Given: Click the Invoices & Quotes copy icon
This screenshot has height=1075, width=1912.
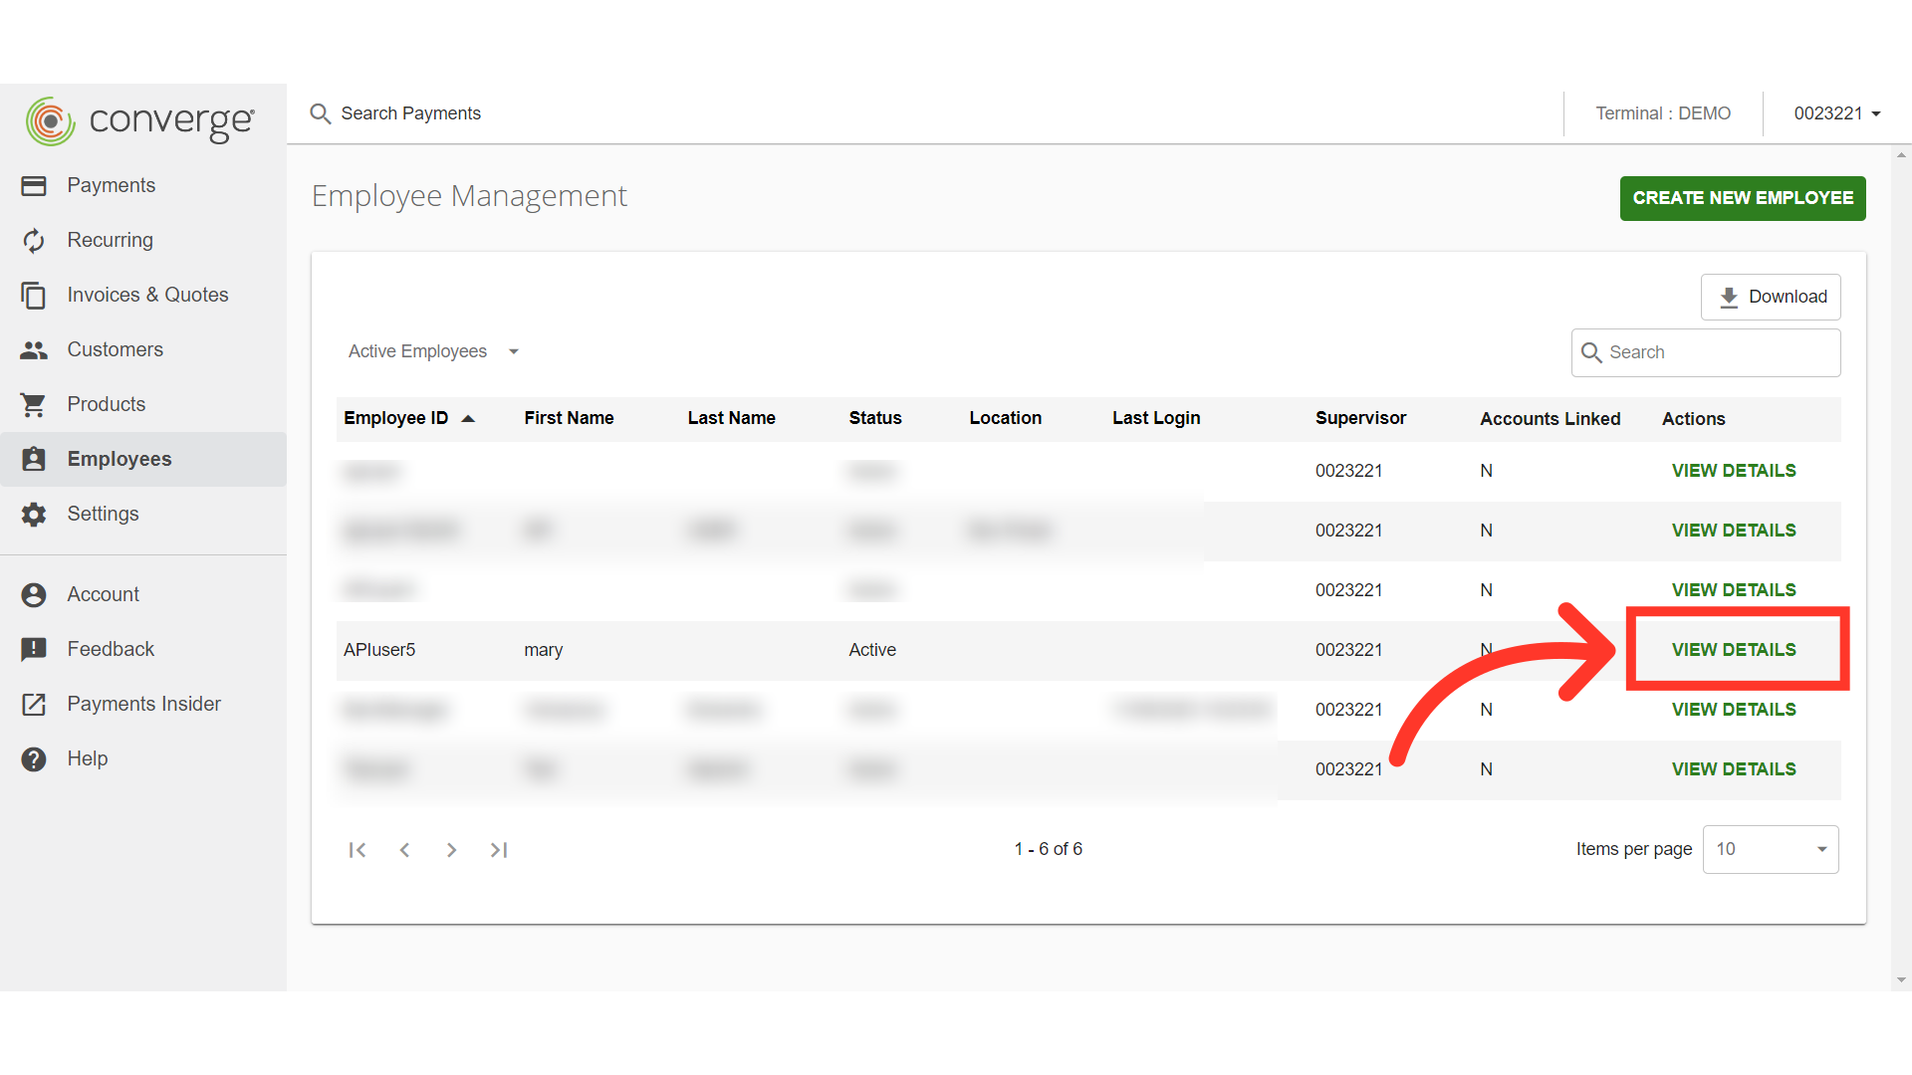Looking at the screenshot, I should tap(34, 296).
